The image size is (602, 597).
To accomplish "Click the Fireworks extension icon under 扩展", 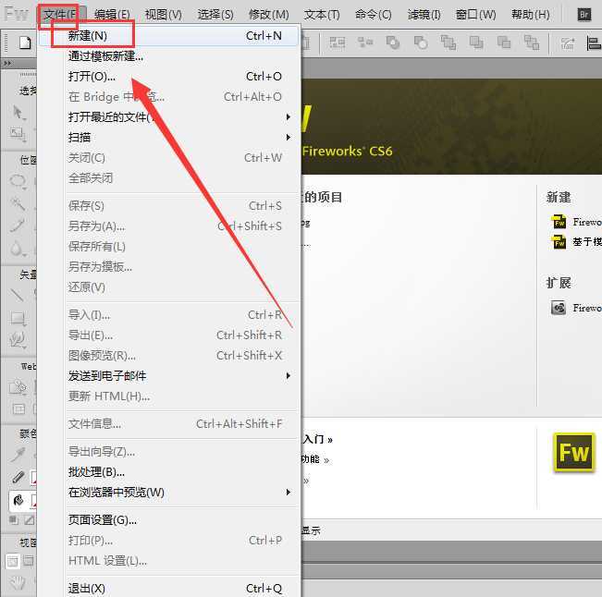I will point(559,308).
